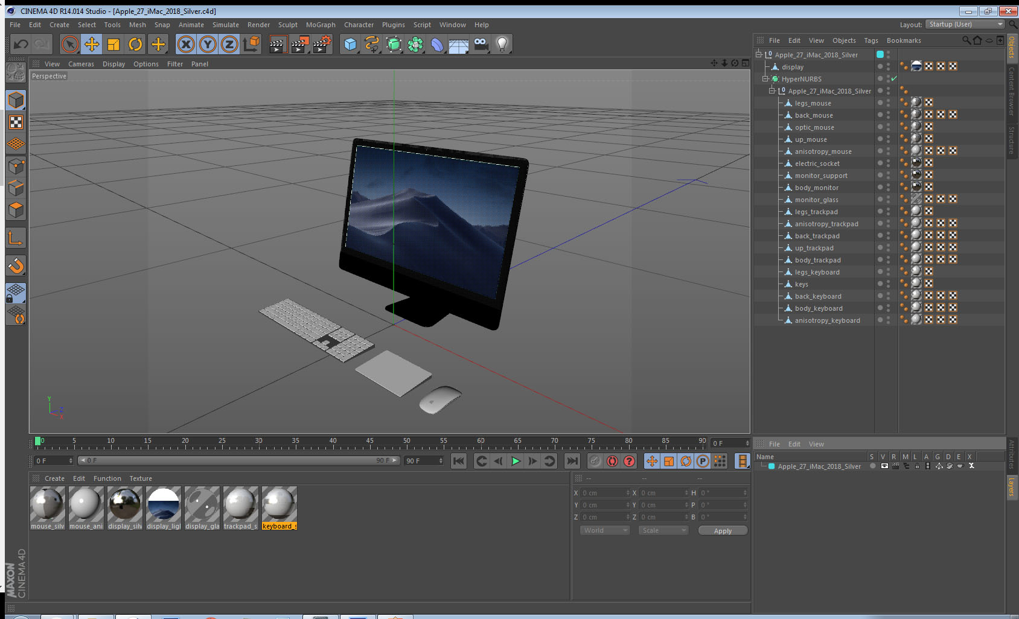Screen dimensions: 1019x619
Task: Select the Live Selection tool
Action: click(x=70, y=44)
